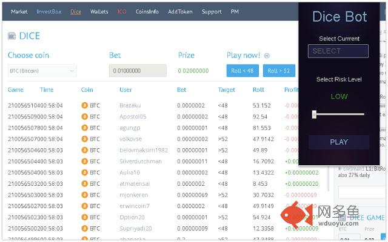Click the Roll < 48 button
The image size is (388, 242).
pos(242,71)
